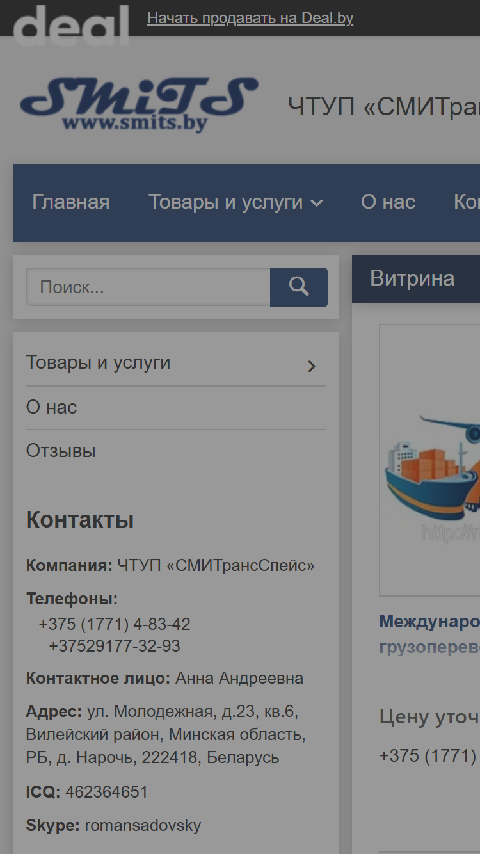
Task: Open the 'Товары и услуги' navigation menu
Action: pos(226,202)
